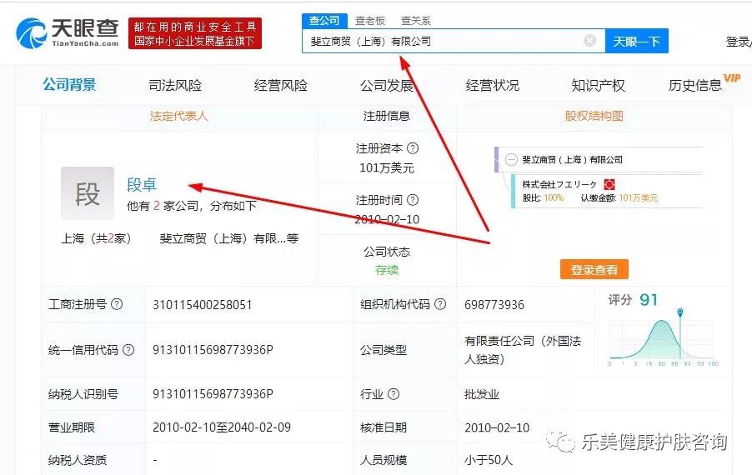Click the 小于50人 staff size value
The height and width of the screenshot is (475, 752).
click(489, 460)
